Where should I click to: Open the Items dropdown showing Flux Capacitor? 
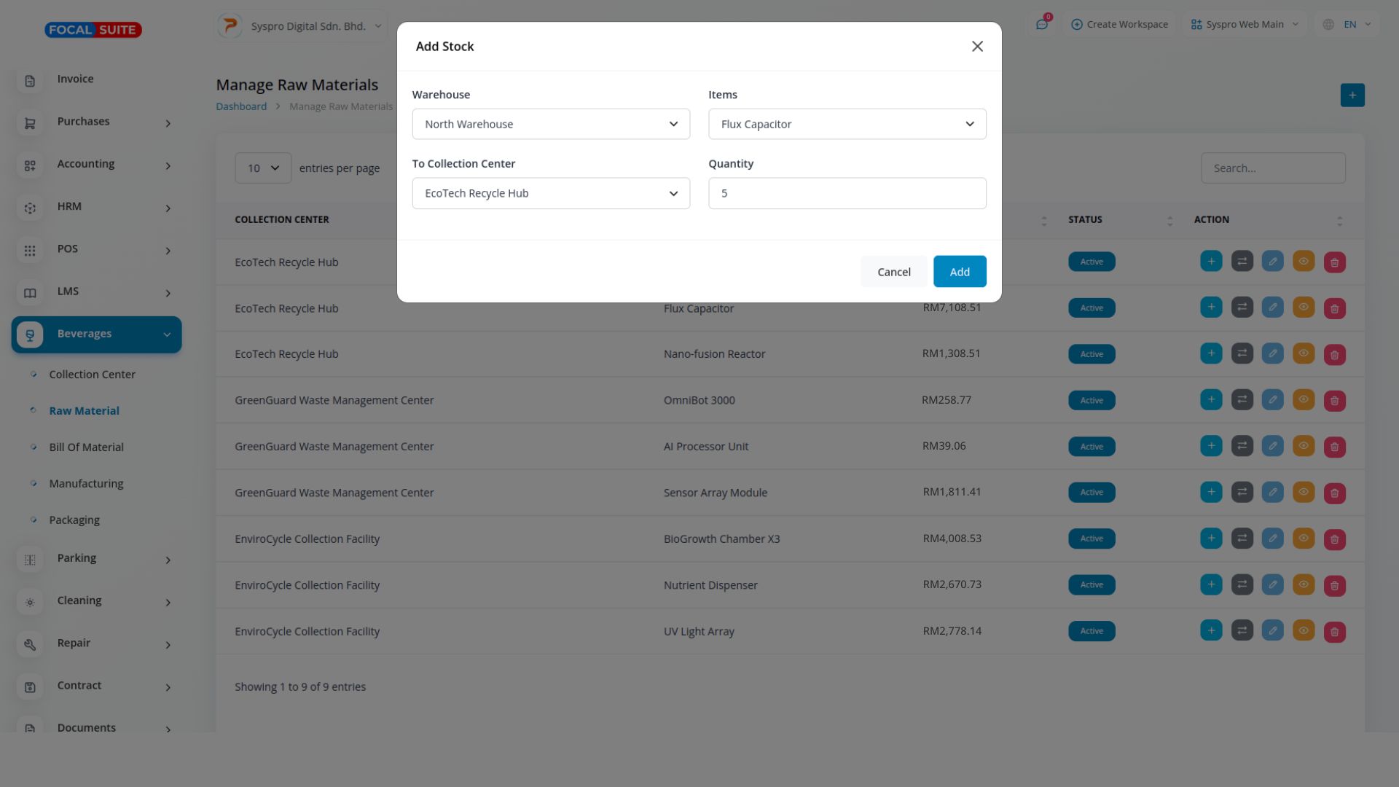847,124
